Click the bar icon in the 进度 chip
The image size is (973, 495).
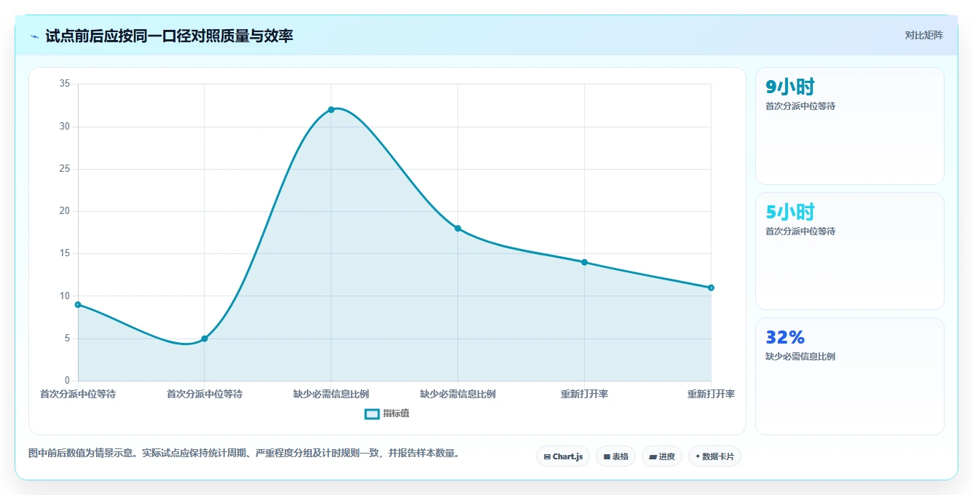tap(653, 457)
